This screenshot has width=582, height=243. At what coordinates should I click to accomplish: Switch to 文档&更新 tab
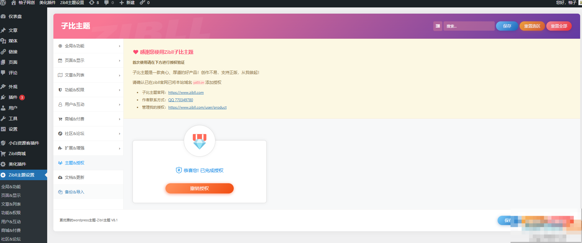(x=88, y=177)
